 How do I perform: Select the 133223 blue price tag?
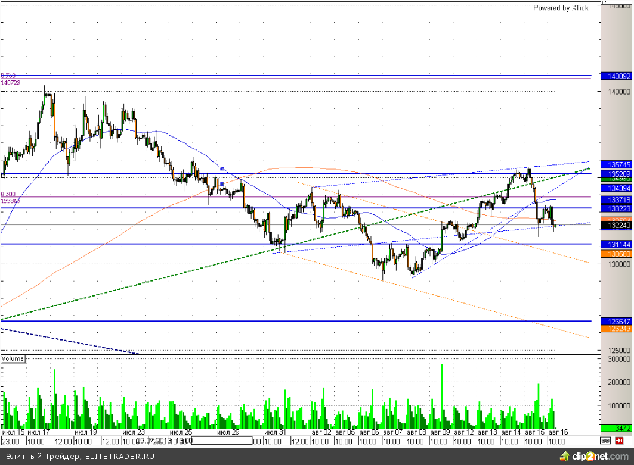coord(617,208)
